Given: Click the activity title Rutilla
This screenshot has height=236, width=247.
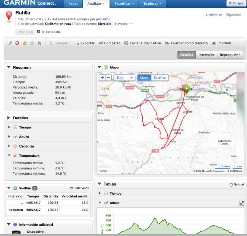Looking at the screenshot, I should point(23,13).
